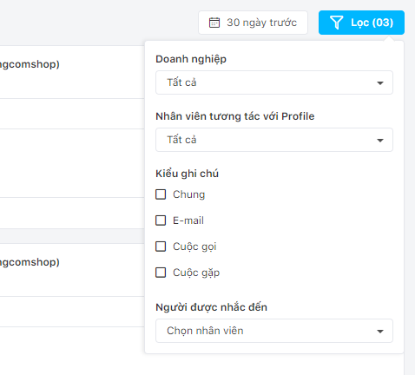The width and height of the screenshot is (415, 375).
Task: Open the Nhân viên tương tác với Profile dropdown arrow
Action: [380, 141]
